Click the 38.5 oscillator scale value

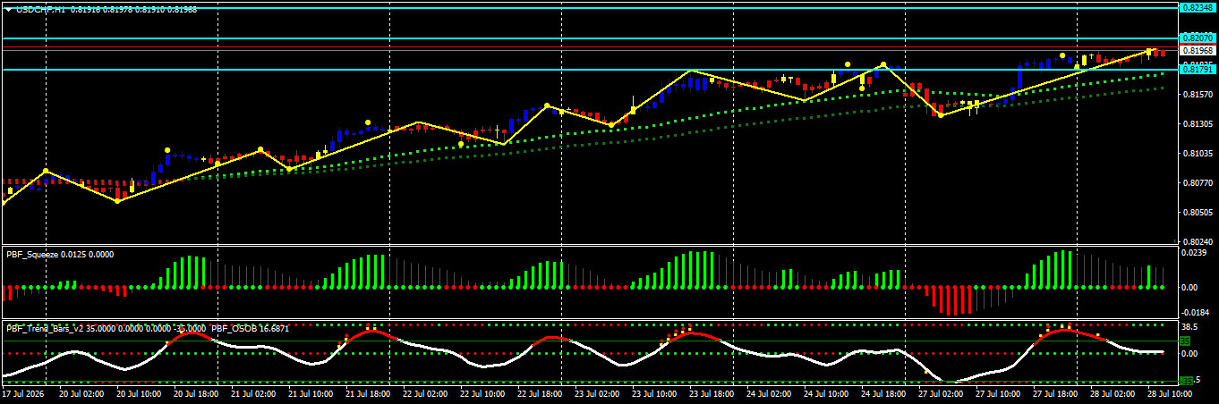[x=1190, y=327]
